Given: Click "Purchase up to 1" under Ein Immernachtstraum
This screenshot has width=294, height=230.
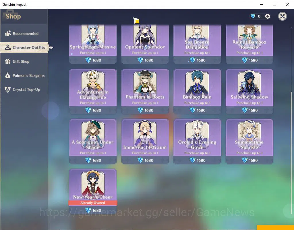Looking at the screenshot, I should tap(145, 153).
